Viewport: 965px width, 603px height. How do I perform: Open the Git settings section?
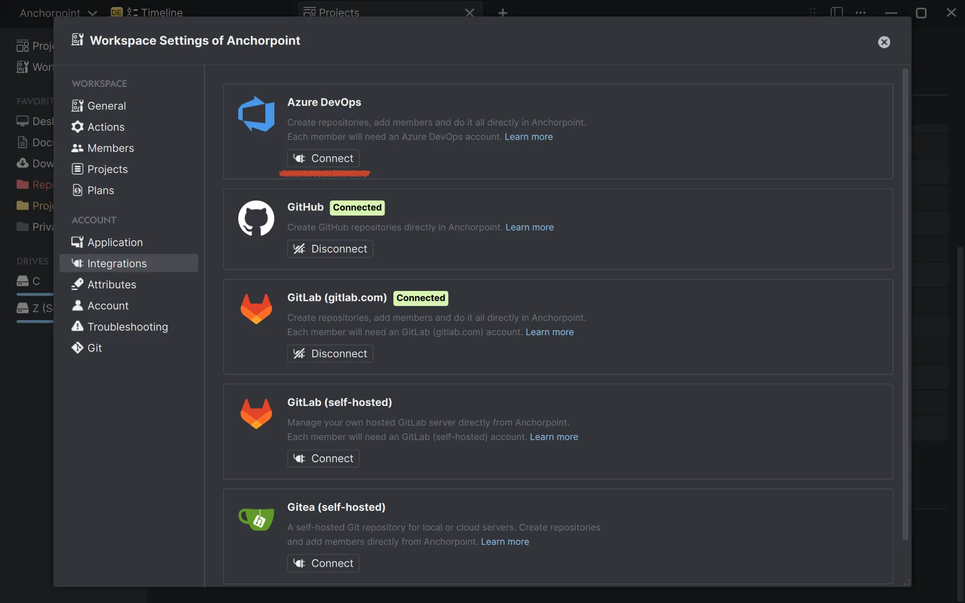[94, 348]
